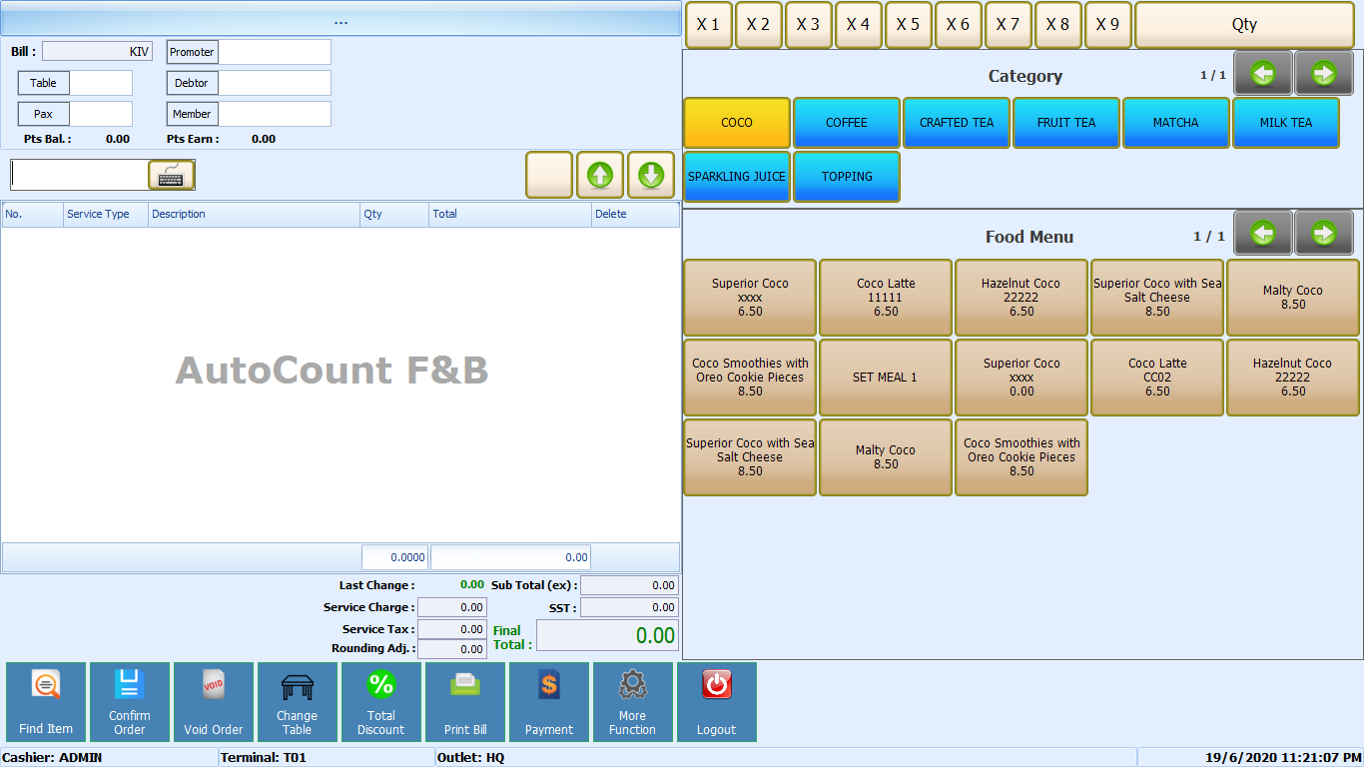Click the Final Total amount box

coord(607,635)
